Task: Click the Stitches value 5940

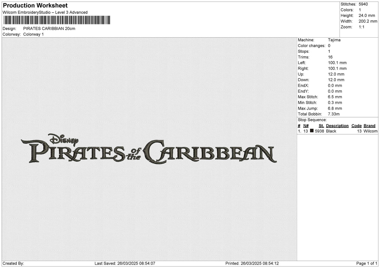Action: pos(363,4)
